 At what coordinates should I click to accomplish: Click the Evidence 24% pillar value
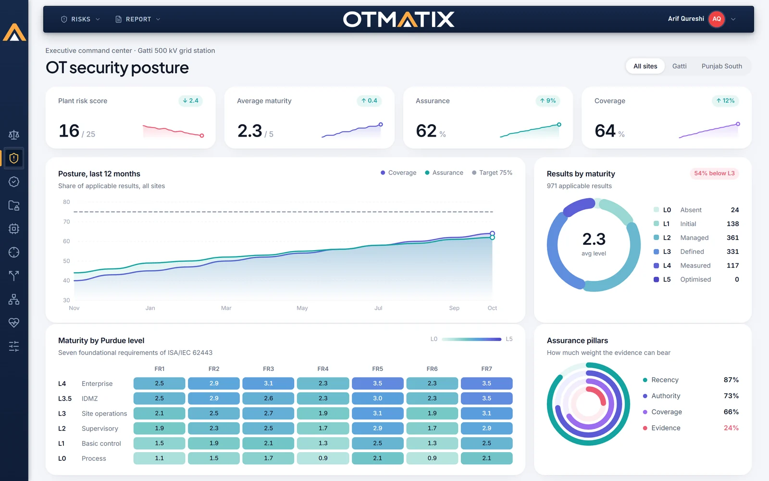(731, 428)
